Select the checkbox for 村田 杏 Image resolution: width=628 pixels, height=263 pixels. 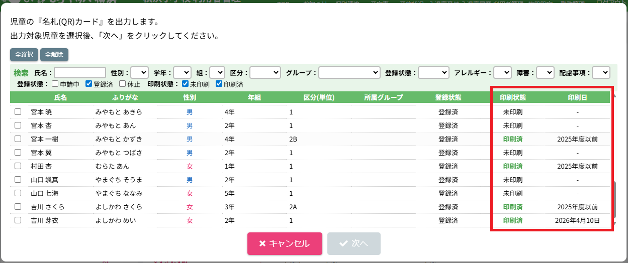[x=18, y=166]
